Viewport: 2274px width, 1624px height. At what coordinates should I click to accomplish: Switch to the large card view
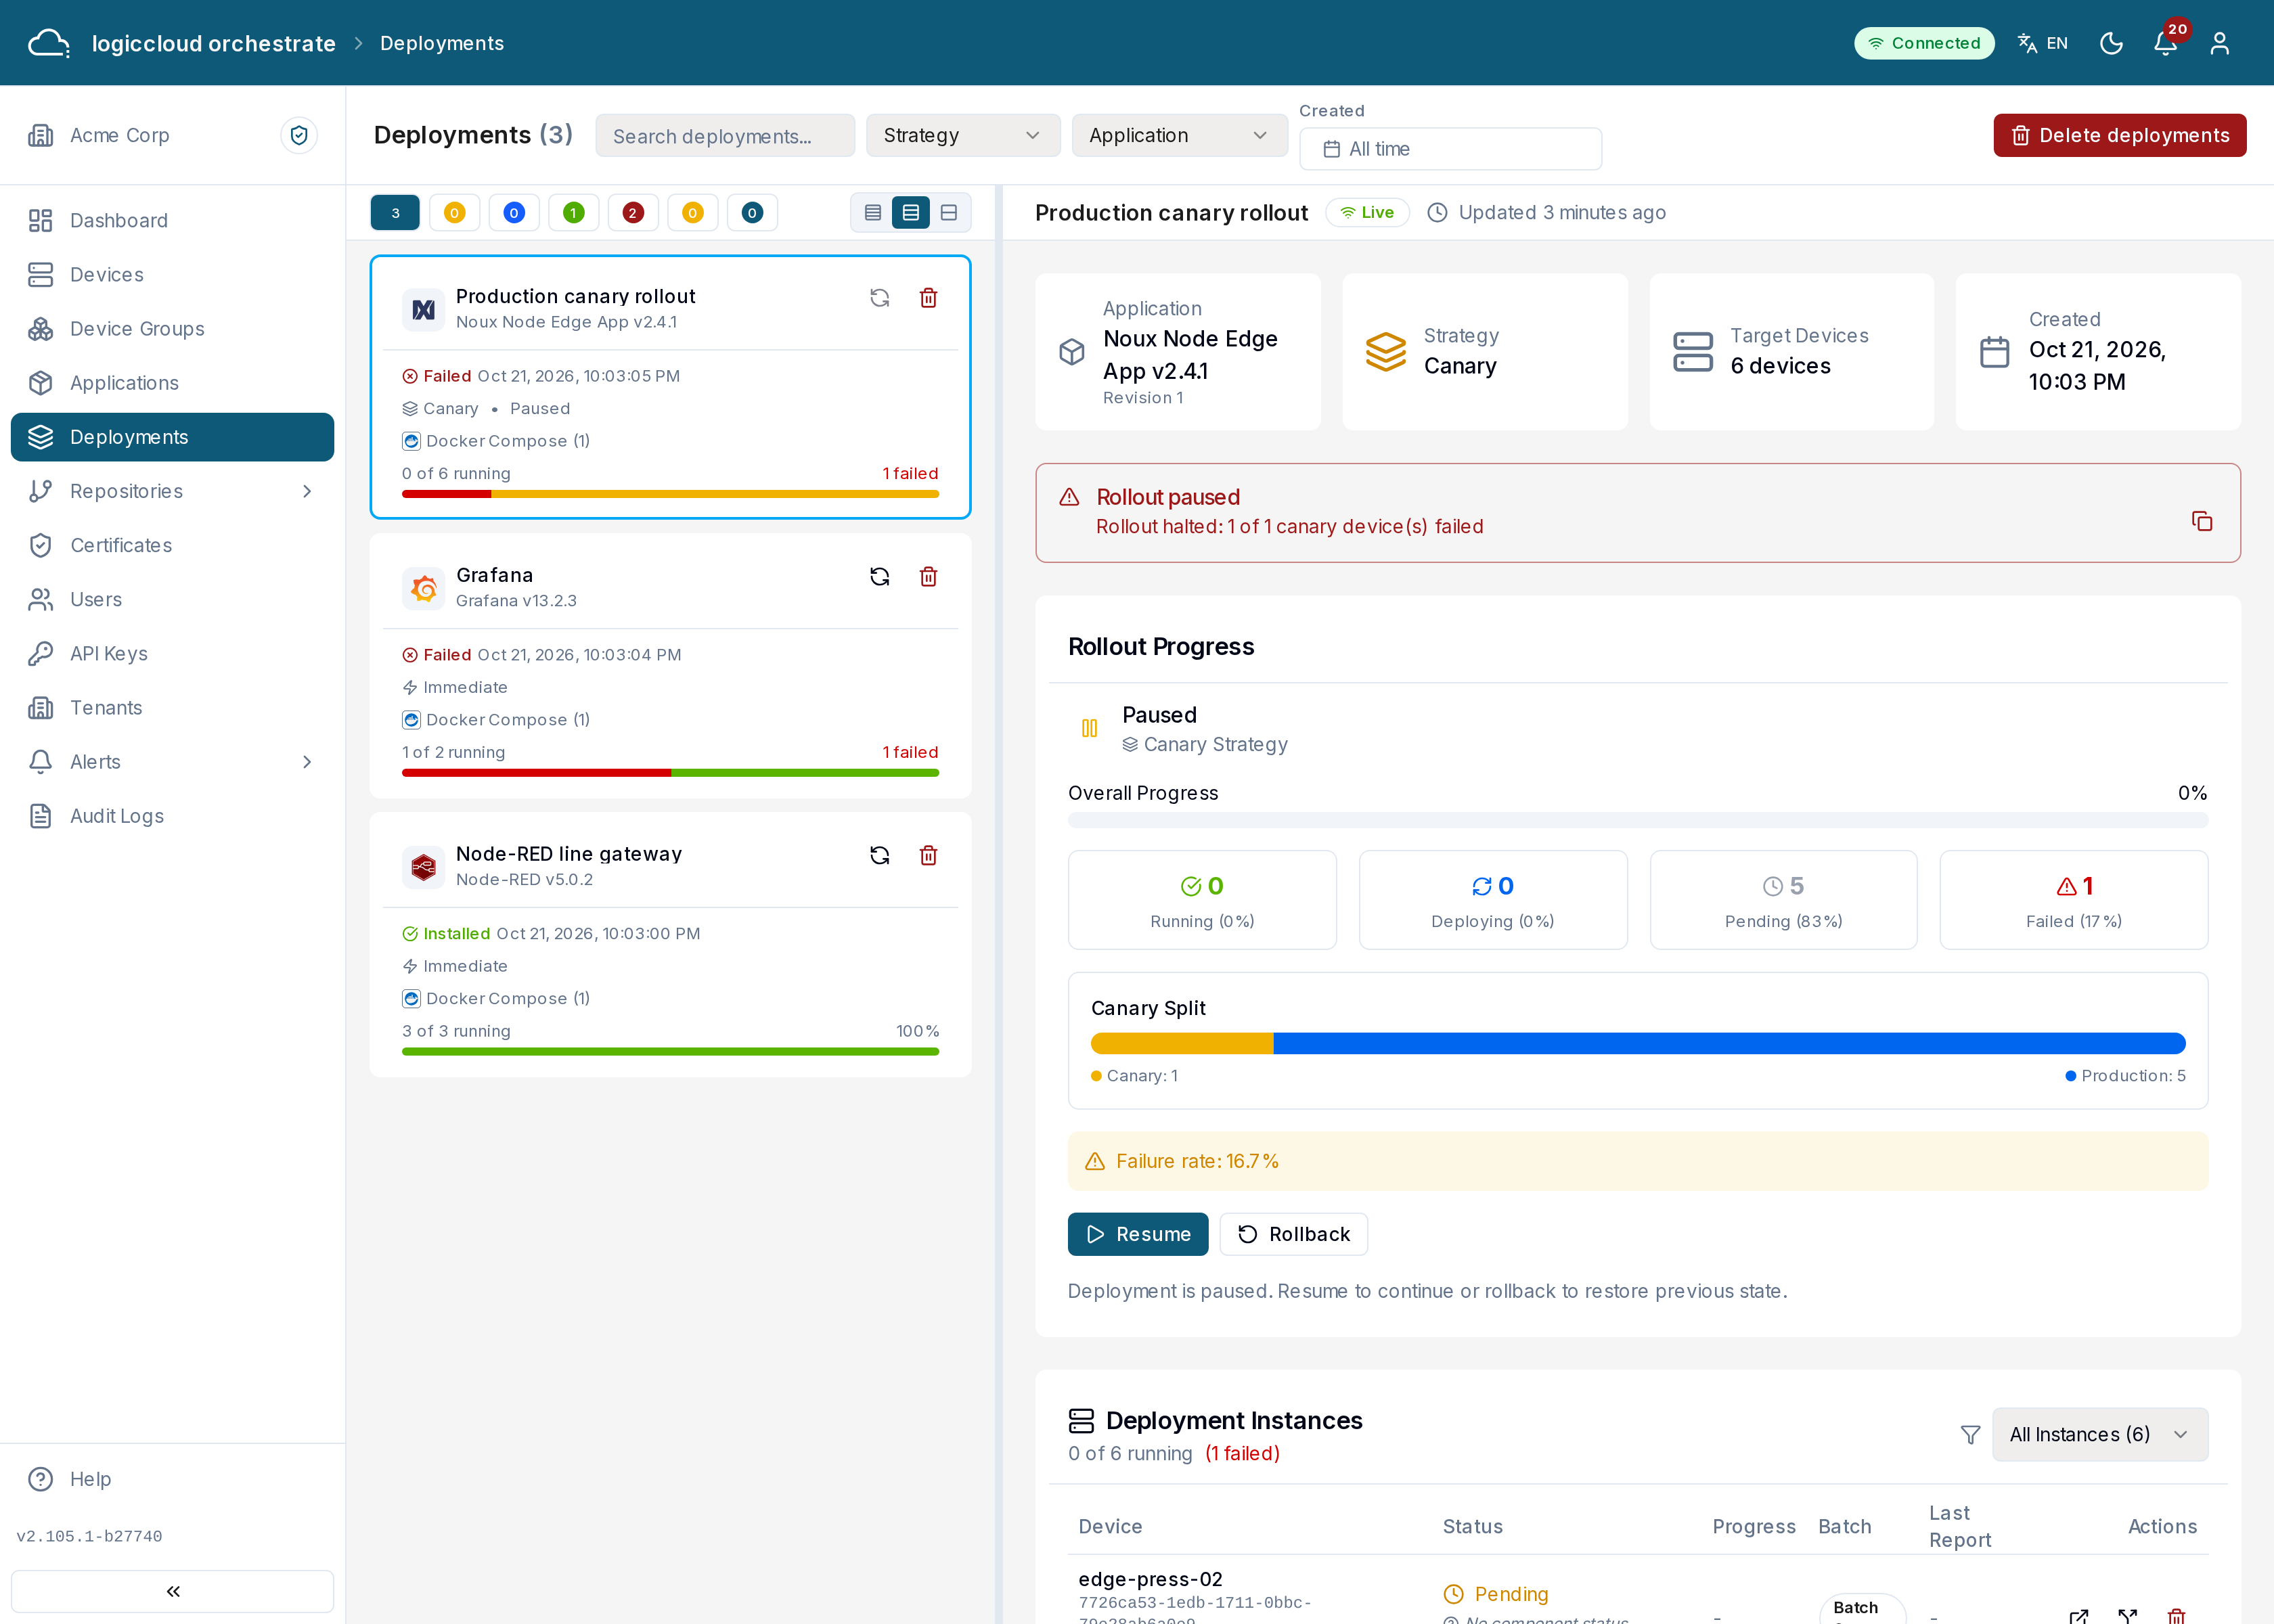tap(949, 213)
